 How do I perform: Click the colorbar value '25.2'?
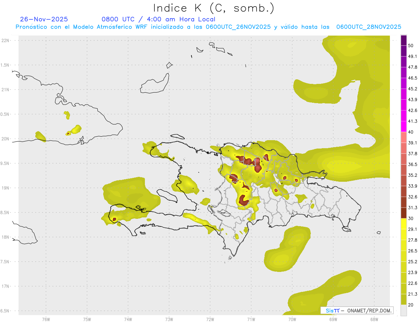point(412,262)
